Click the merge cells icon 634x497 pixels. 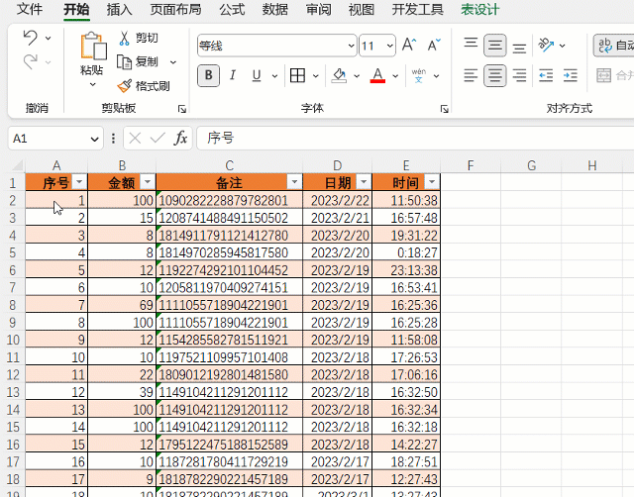tap(603, 75)
